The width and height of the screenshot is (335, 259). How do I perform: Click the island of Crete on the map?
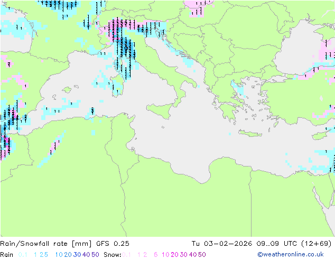250,133
